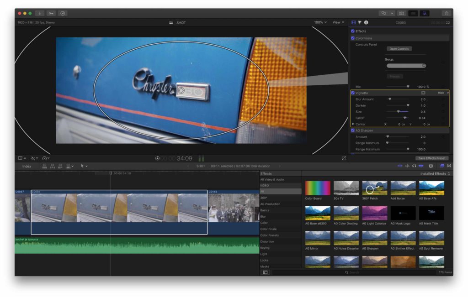The height and width of the screenshot is (297, 468).
Task: Select the All Video & Audio category
Action: (x=272, y=180)
